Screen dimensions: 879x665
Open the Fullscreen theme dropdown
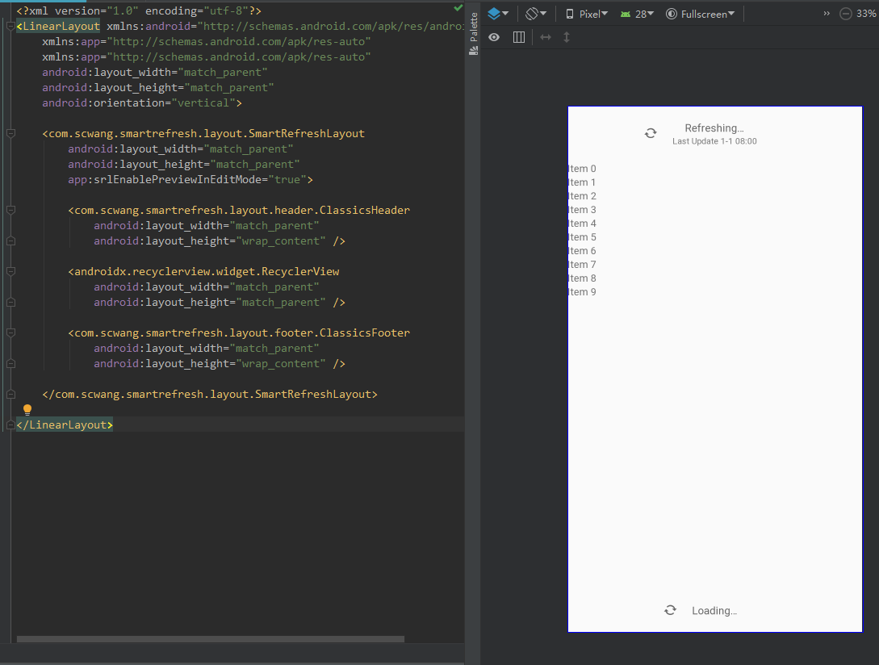tap(699, 13)
